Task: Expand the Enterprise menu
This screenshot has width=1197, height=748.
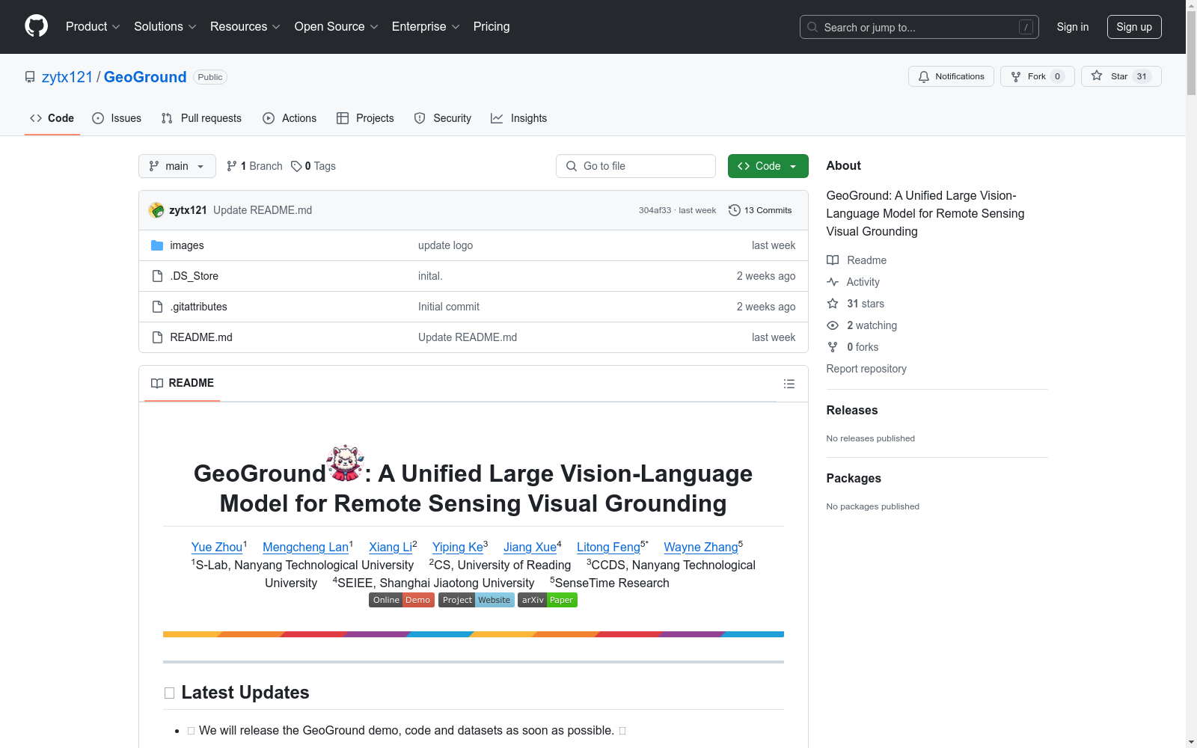Action: (x=426, y=27)
